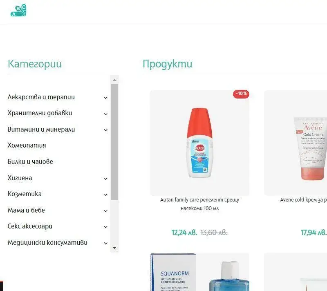Expand Лекарства и терапии category chevron
327x291 pixels.
coord(106,98)
